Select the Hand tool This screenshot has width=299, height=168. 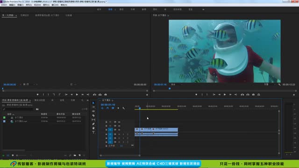(x=93, y=128)
